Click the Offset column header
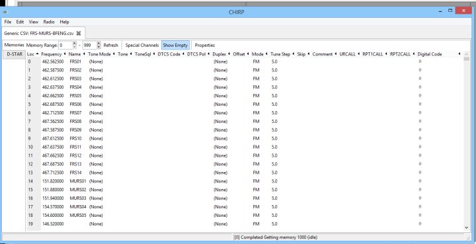Screen dimensions: 476x244 [x=241, y=54]
